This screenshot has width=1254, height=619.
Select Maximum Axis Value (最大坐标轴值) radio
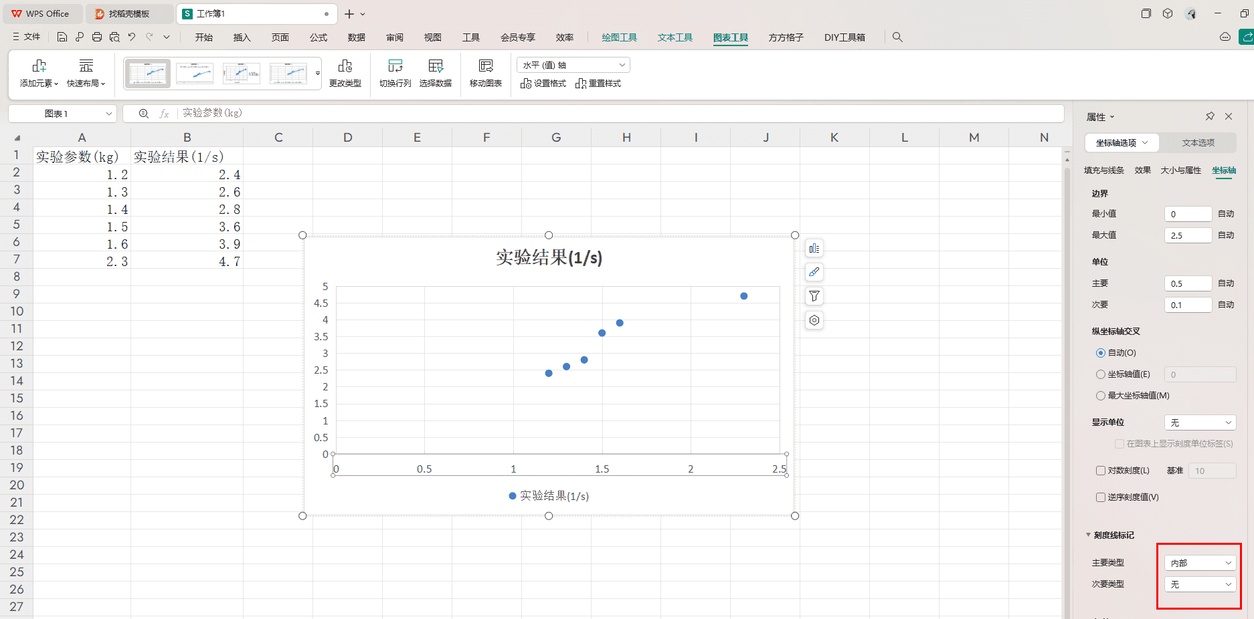1101,396
